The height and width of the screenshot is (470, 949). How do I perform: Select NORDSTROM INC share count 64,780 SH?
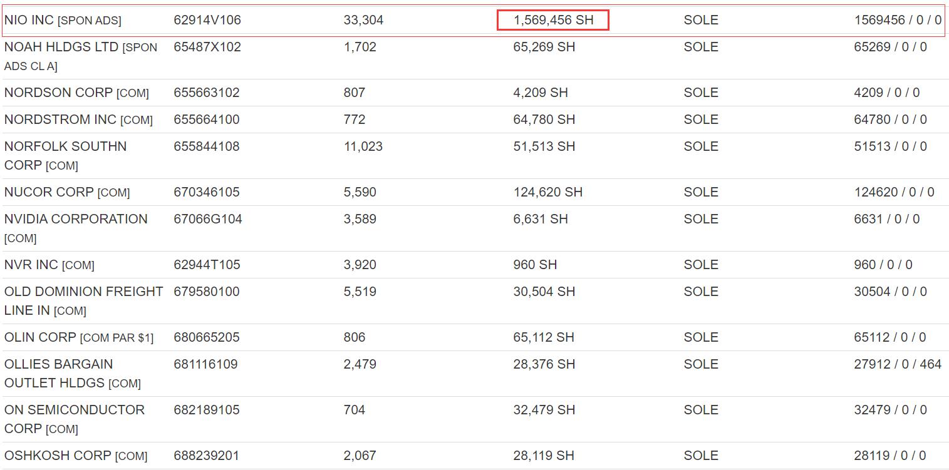coord(544,120)
